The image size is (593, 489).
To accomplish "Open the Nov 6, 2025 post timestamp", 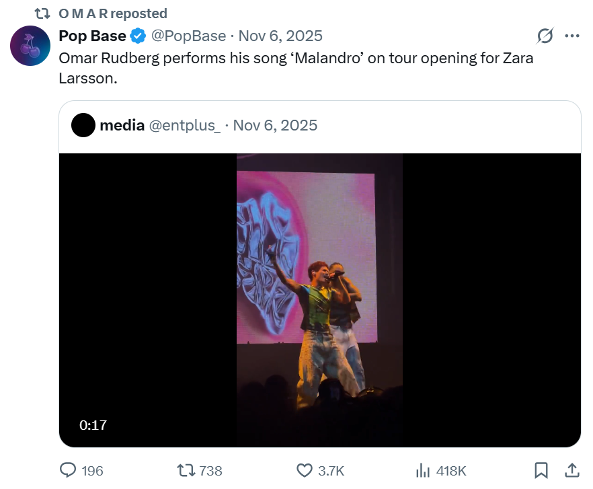I will [x=280, y=36].
